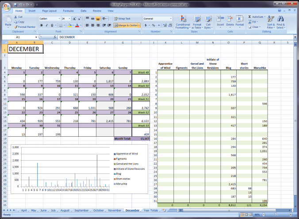
Task: Click the Decrease Font Size icon
Action: coord(80,19)
